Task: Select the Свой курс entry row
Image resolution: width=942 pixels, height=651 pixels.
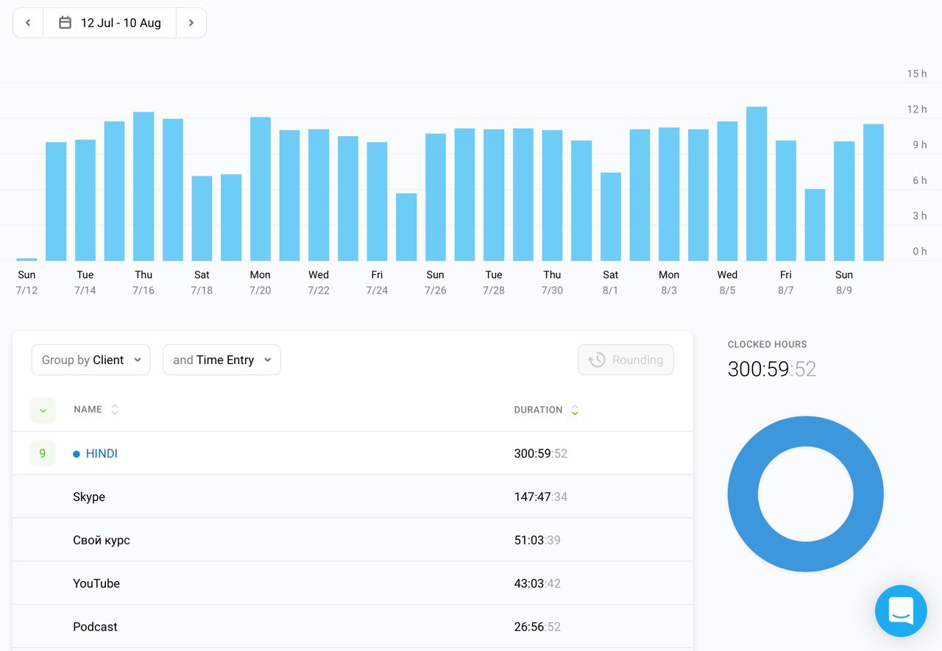Action: coord(353,540)
